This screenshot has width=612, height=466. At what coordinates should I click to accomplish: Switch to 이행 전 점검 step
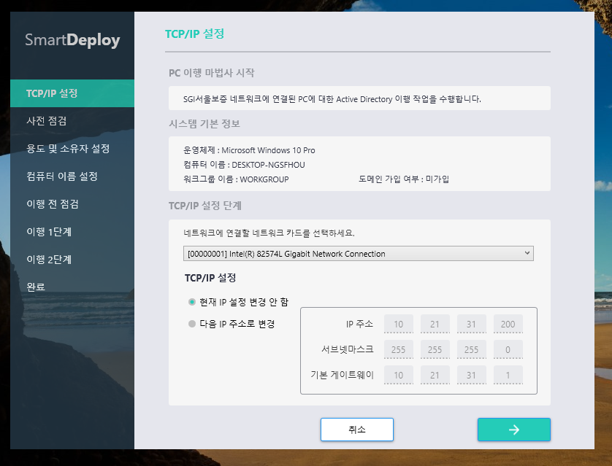(72, 203)
